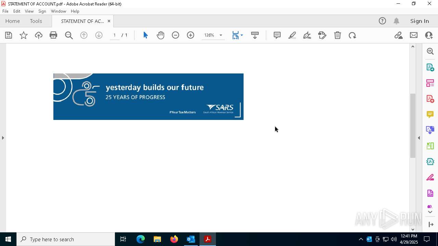Open the Window menu

[x=59, y=11]
